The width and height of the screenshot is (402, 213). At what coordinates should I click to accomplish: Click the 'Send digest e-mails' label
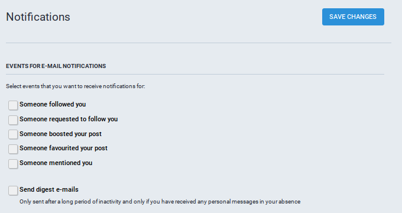(x=49, y=190)
